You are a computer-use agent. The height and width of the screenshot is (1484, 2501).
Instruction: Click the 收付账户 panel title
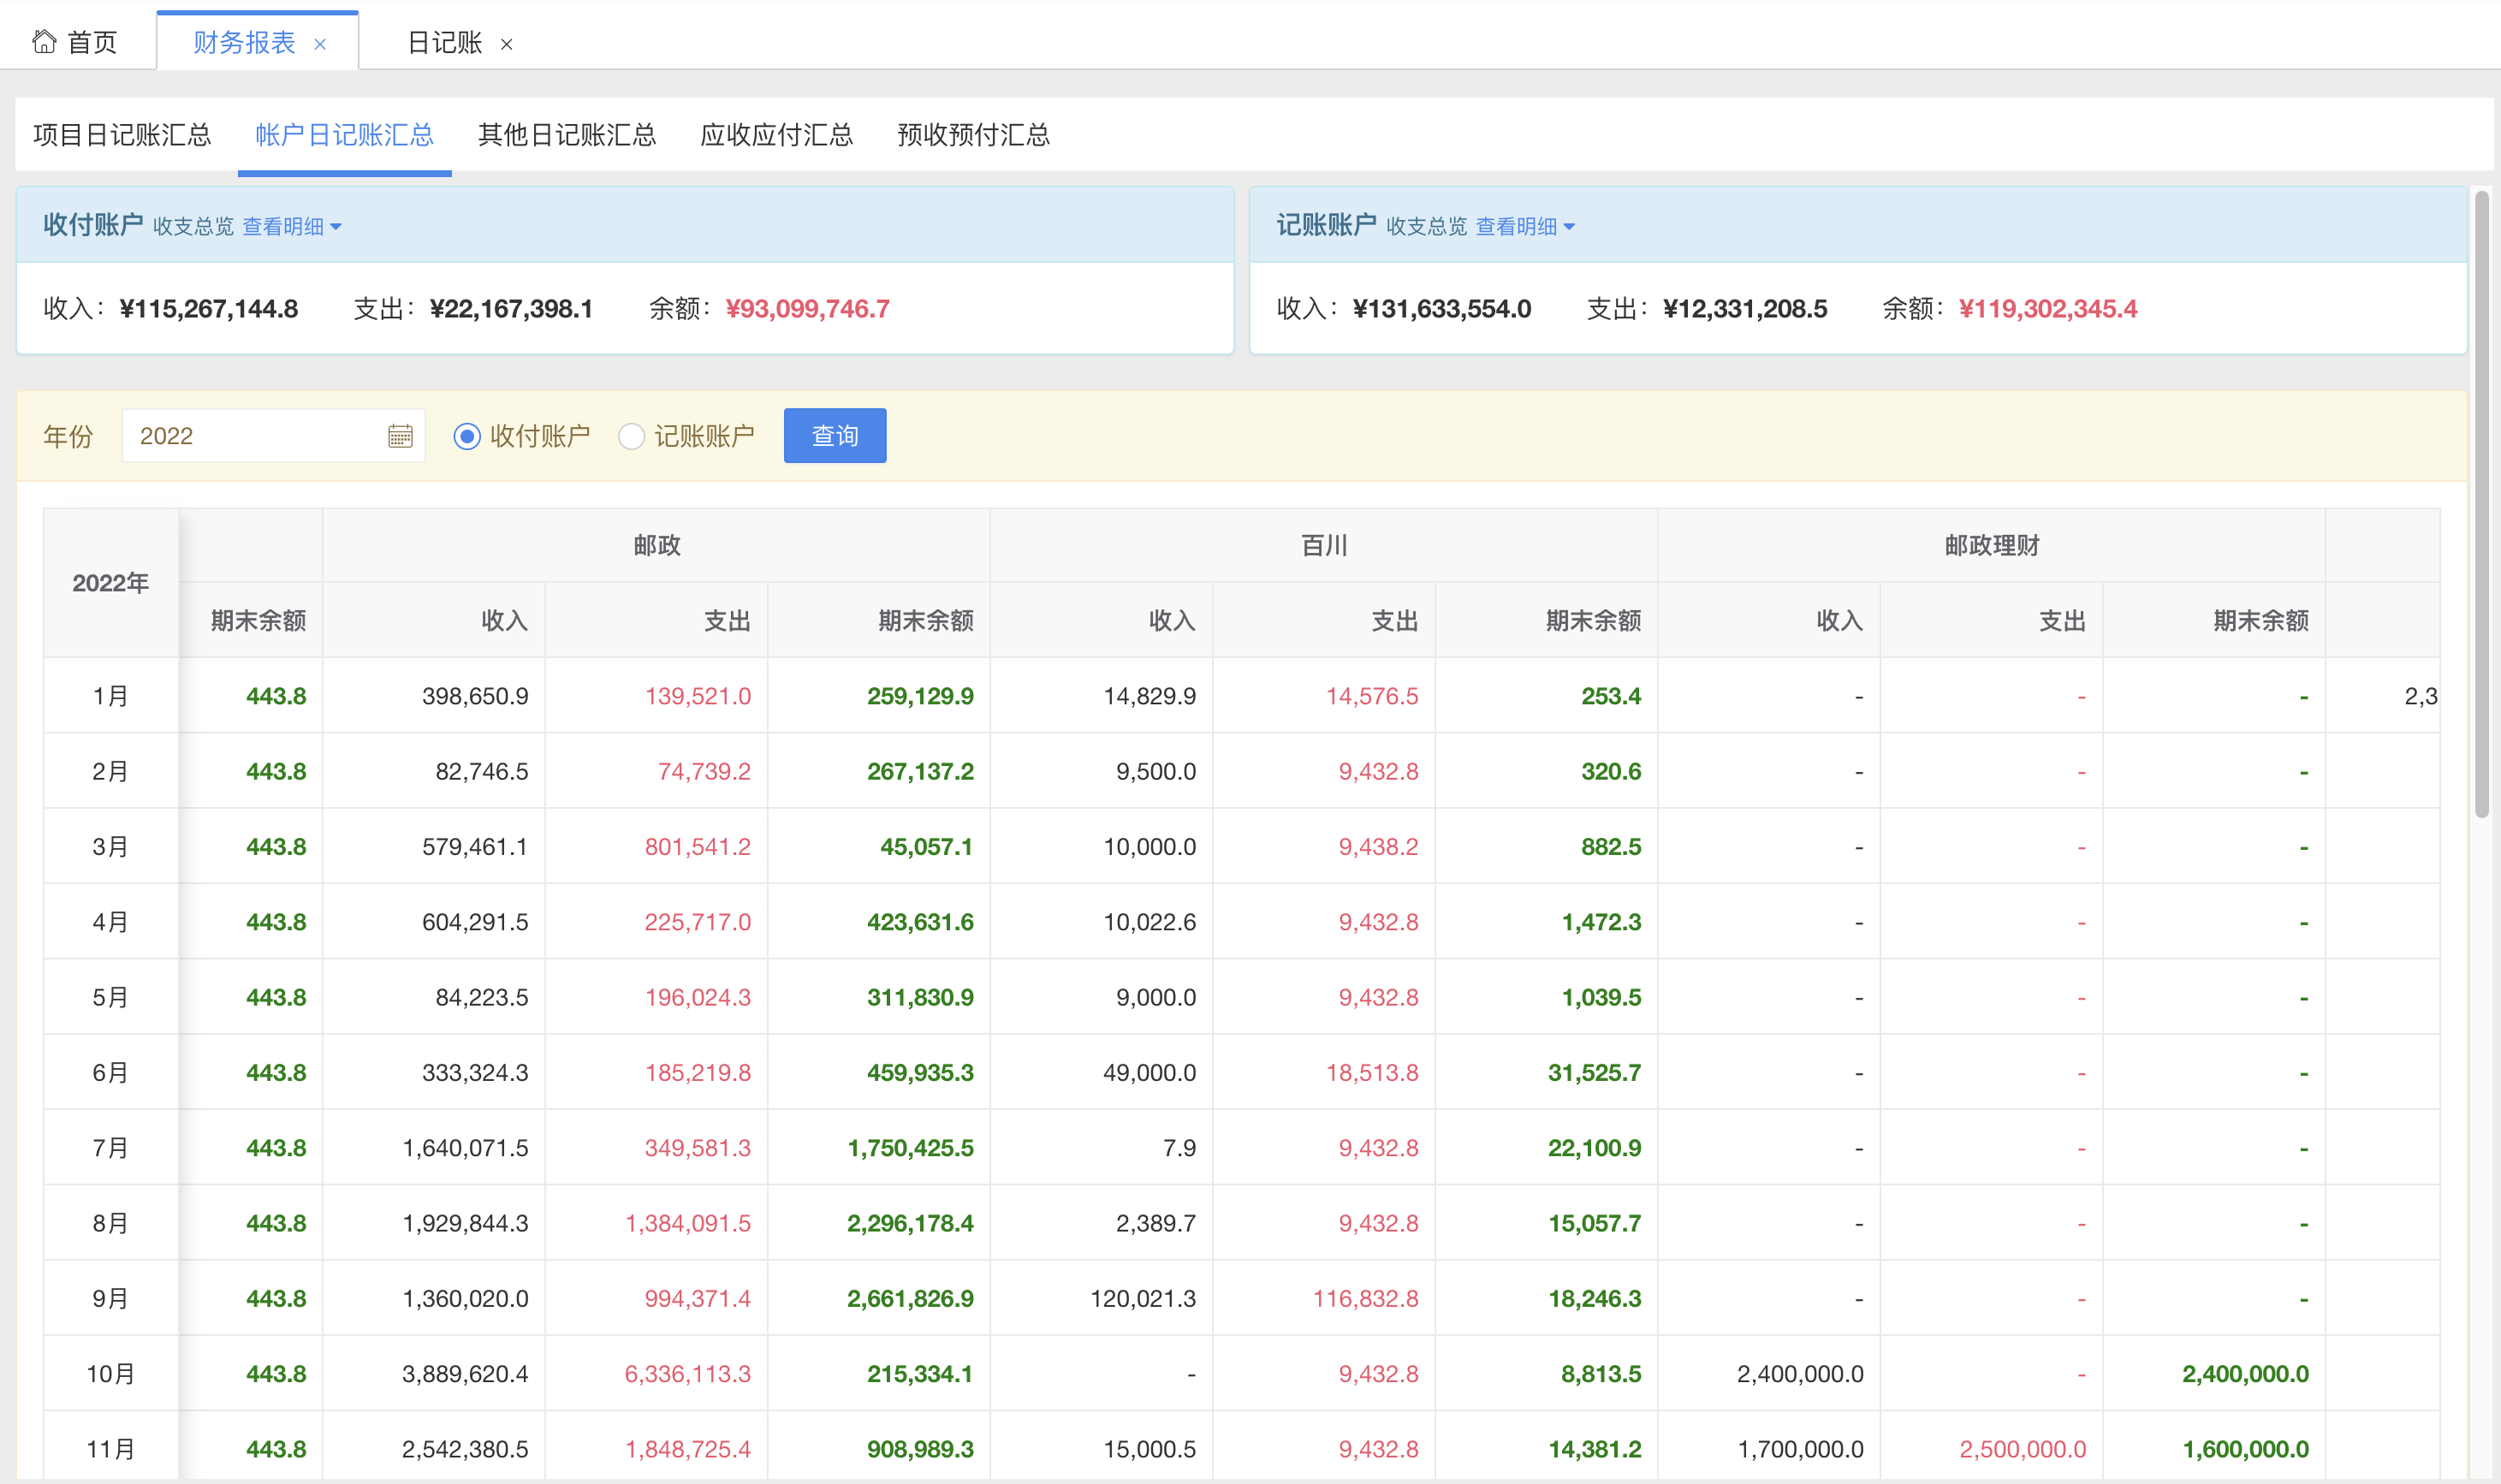(x=93, y=225)
